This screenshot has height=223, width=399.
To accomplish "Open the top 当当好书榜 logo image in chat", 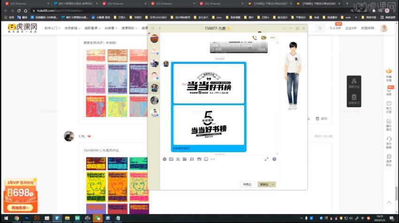I will (x=209, y=83).
